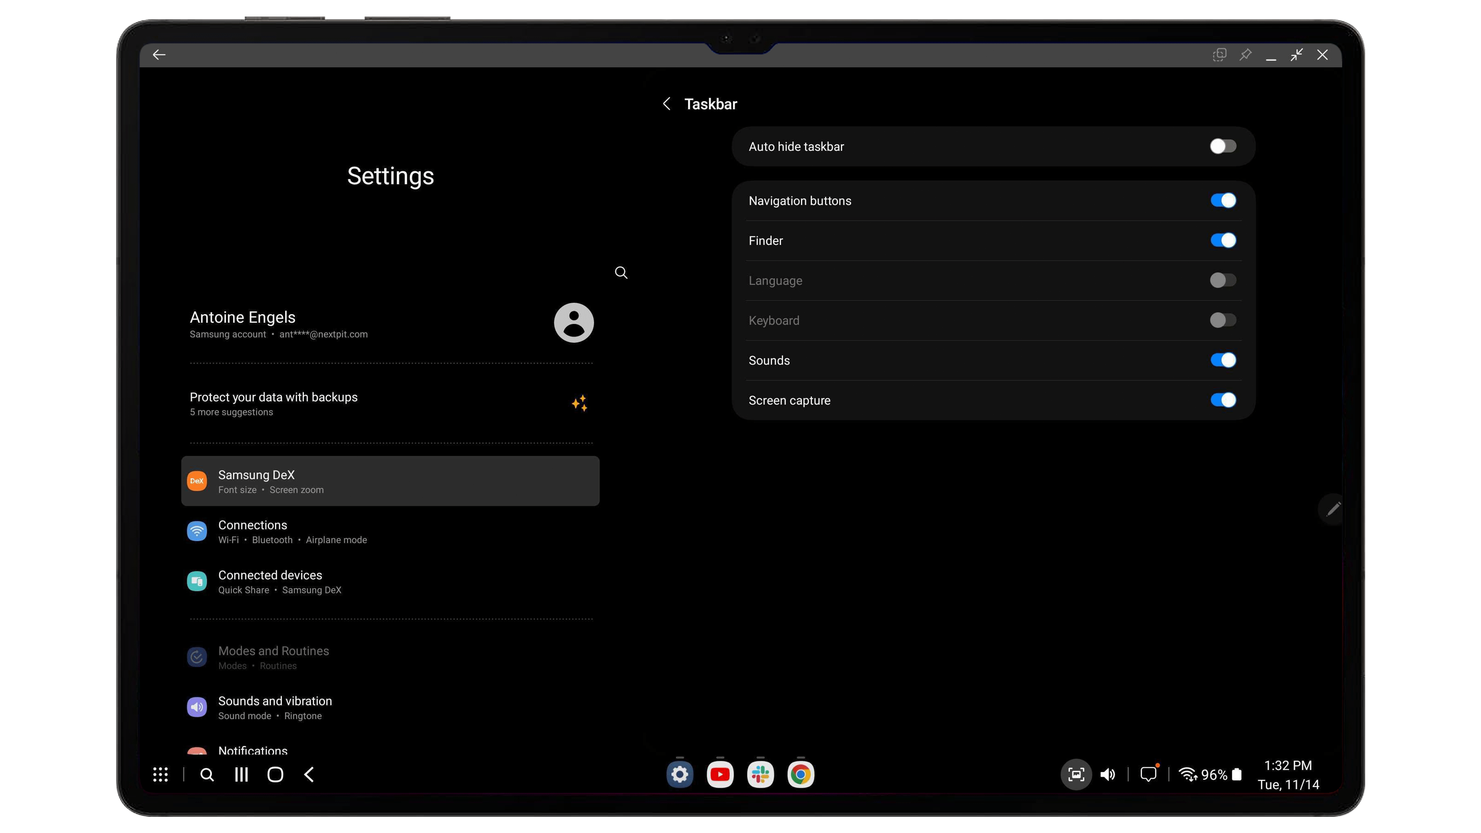The image size is (1481, 833).
Task: Open the notifications chat icon in status bar
Action: click(1149, 774)
